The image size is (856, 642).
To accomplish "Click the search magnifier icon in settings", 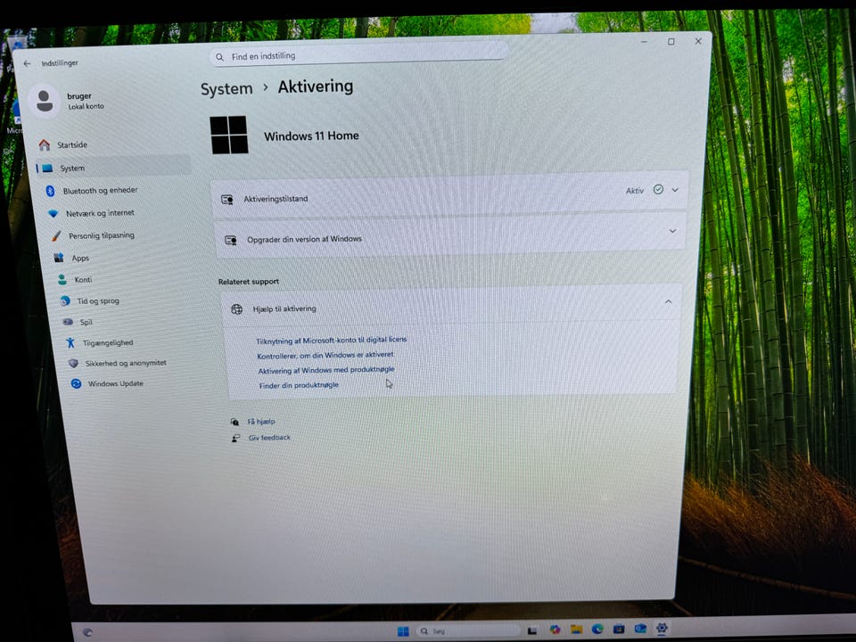I will 219,57.
